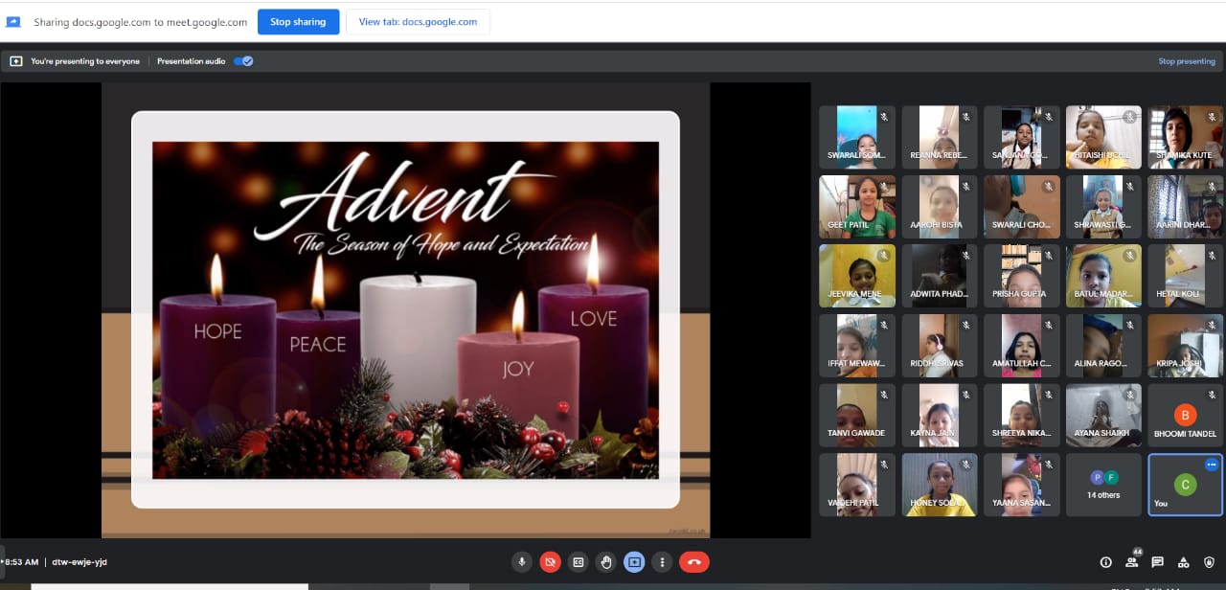Screen dimensions: 1226x590
Task: Expand the 14 others participants tile
Action: tap(1103, 484)
